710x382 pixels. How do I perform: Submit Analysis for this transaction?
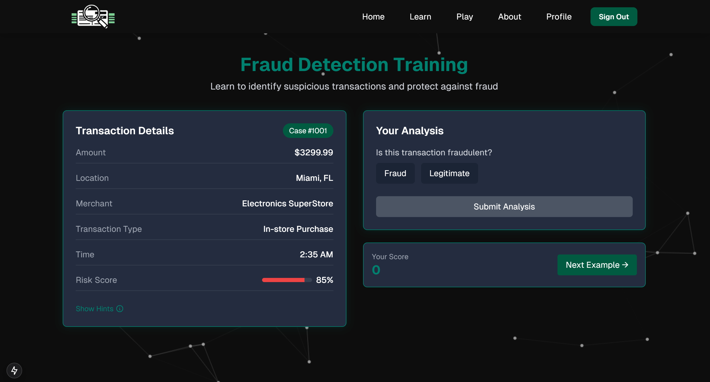[x=504, y=207]
